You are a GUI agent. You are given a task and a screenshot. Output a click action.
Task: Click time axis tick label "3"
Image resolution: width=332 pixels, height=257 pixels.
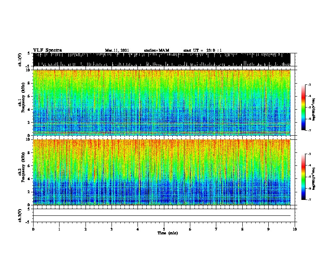112,229
